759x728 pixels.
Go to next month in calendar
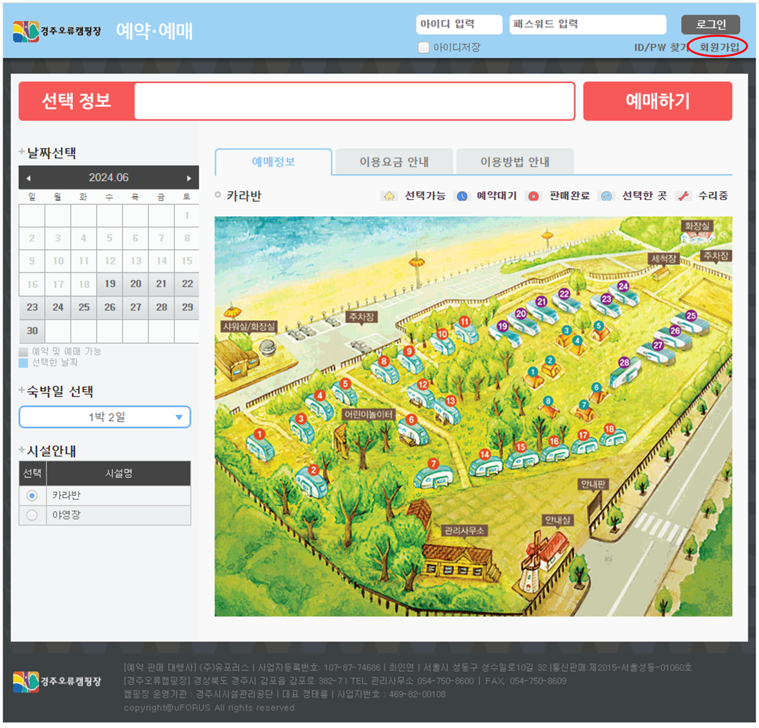click(x=189, y=178)
